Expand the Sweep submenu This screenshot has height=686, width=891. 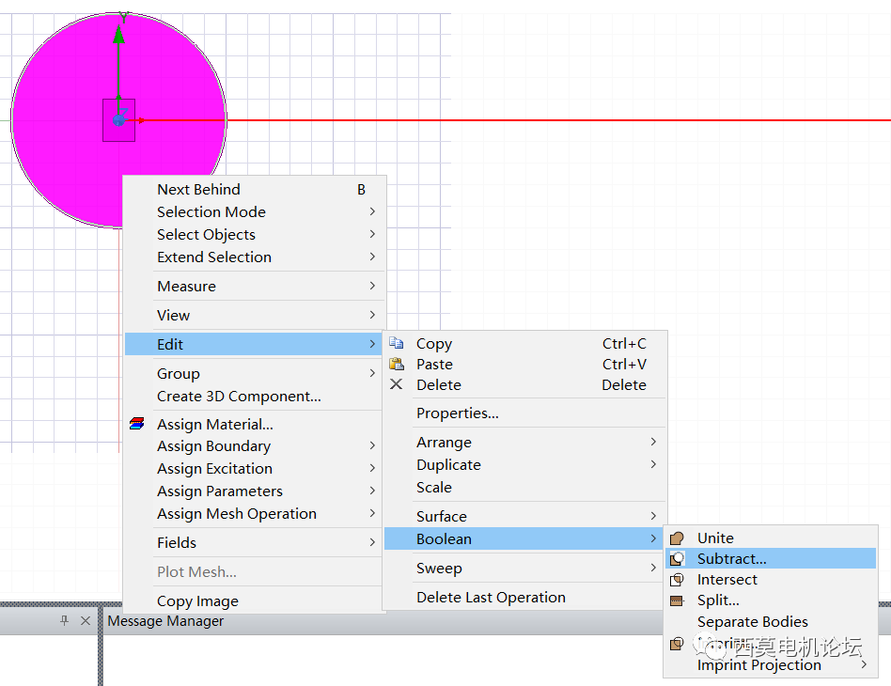(525, 569)
